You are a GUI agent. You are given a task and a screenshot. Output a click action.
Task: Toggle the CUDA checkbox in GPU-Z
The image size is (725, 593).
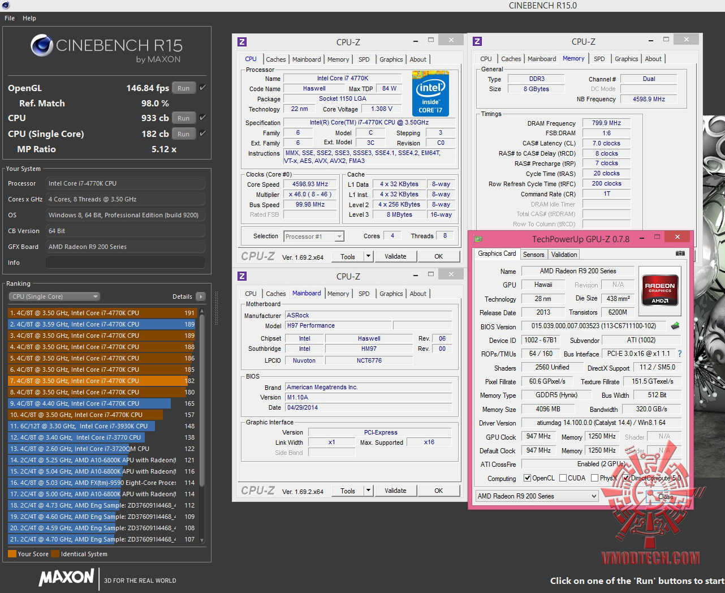click(x=563, y=478)
